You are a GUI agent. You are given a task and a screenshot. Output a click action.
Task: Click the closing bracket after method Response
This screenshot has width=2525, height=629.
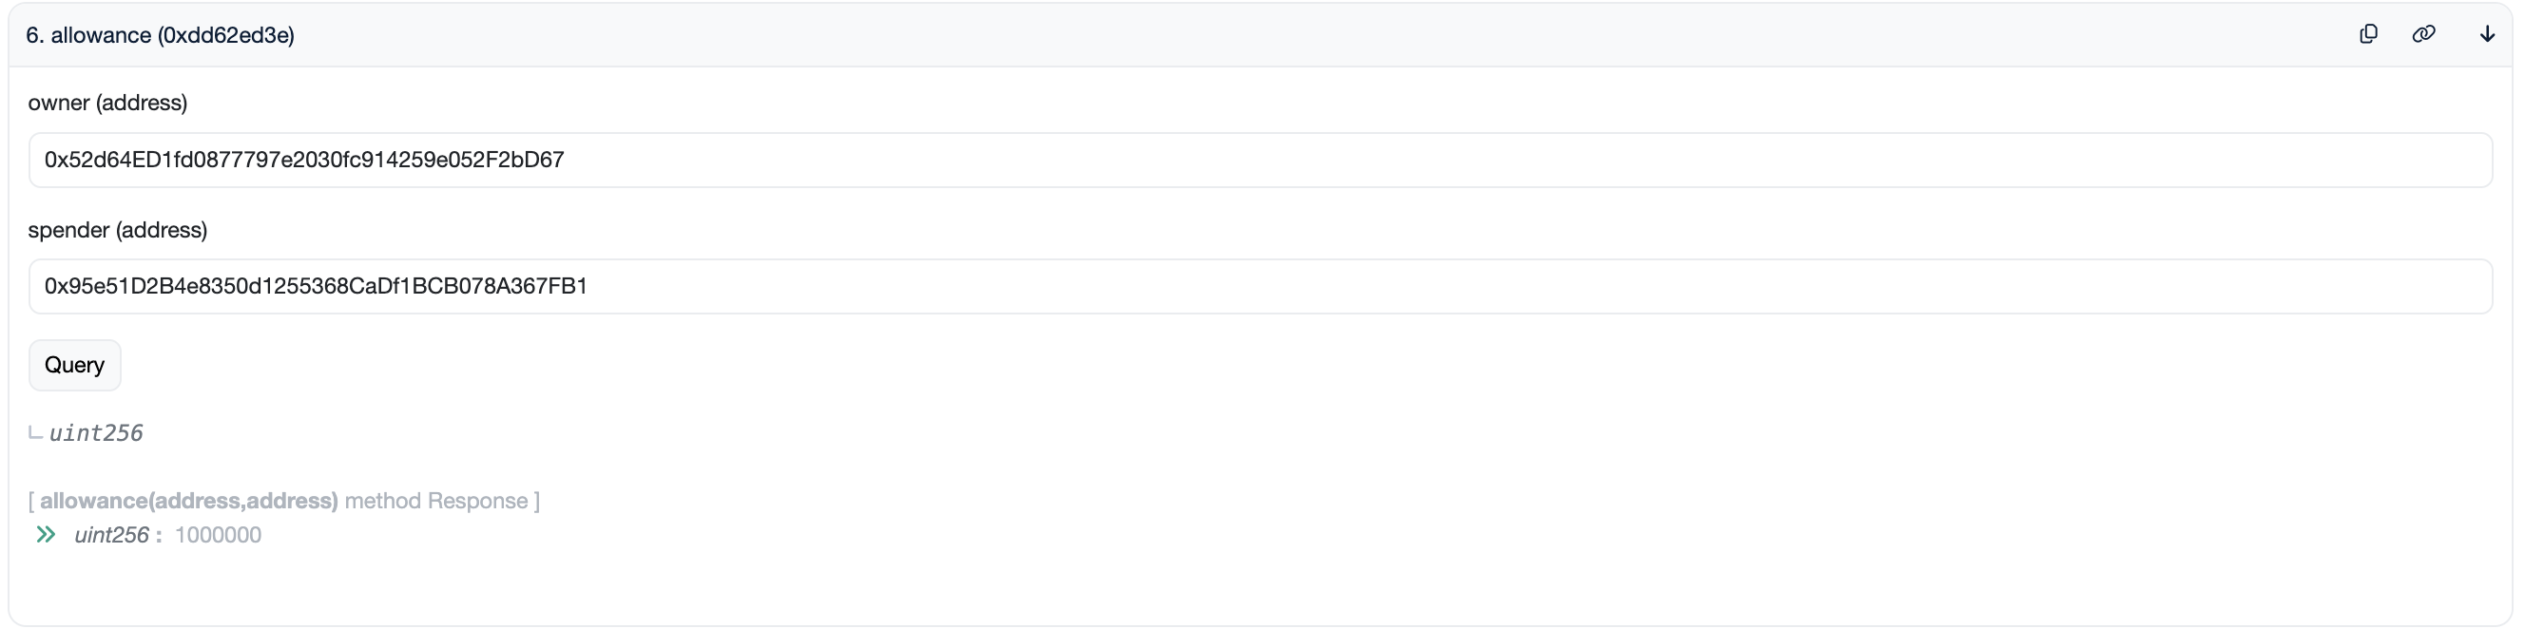click(536, 502)
